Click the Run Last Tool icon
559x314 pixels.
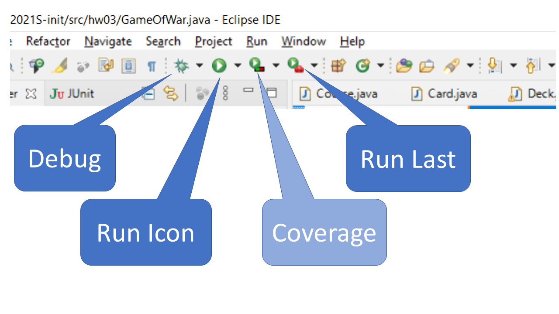point(295,65)
